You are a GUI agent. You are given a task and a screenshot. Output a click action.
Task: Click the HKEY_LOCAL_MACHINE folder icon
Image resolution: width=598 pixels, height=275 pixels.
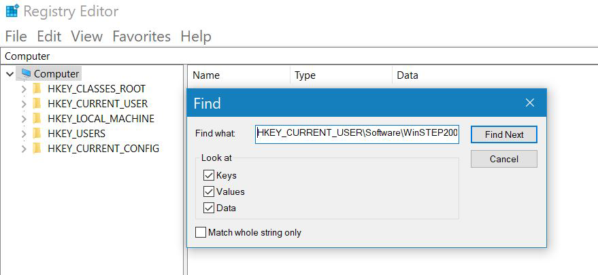coord(37,119)
